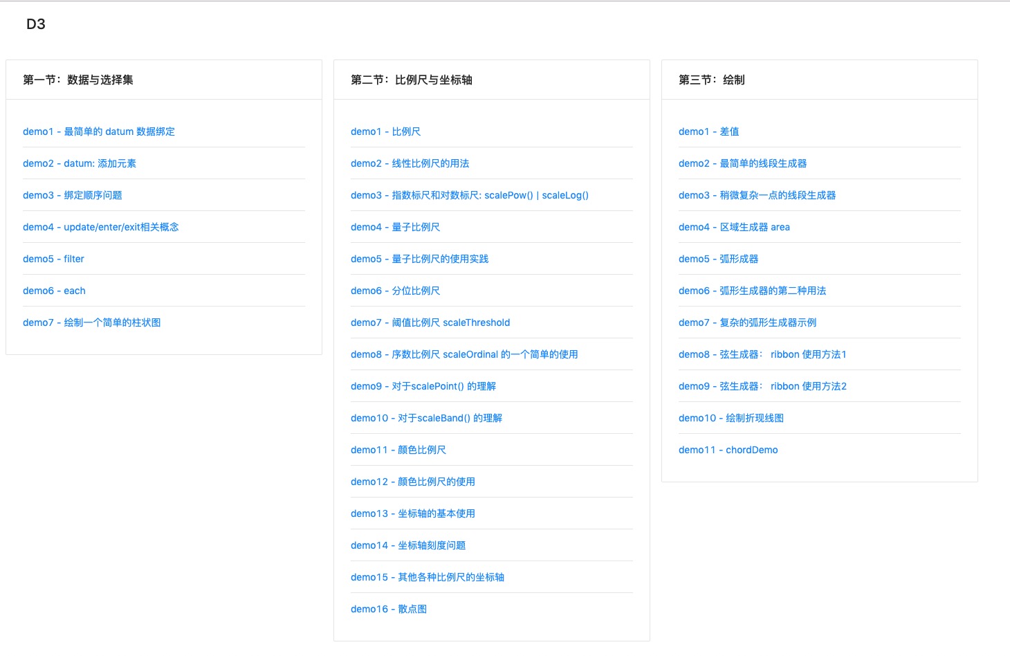
Task: Open demo10 绘制折现线图 link
Action: point(731,418)
